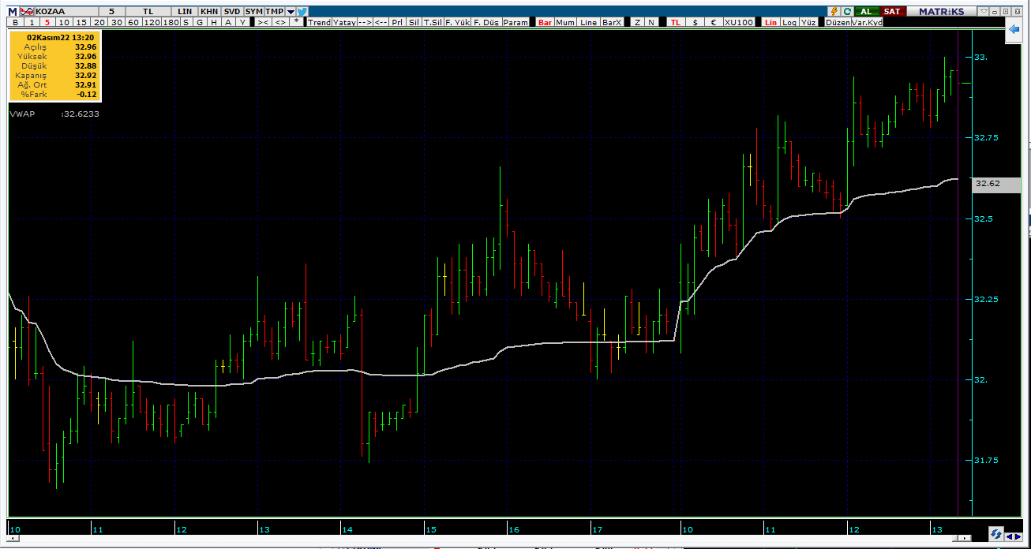This screenshot has height=549, width=1031.
Task: Click the Yatay horizontal line tool
Action: pos(343,22)
